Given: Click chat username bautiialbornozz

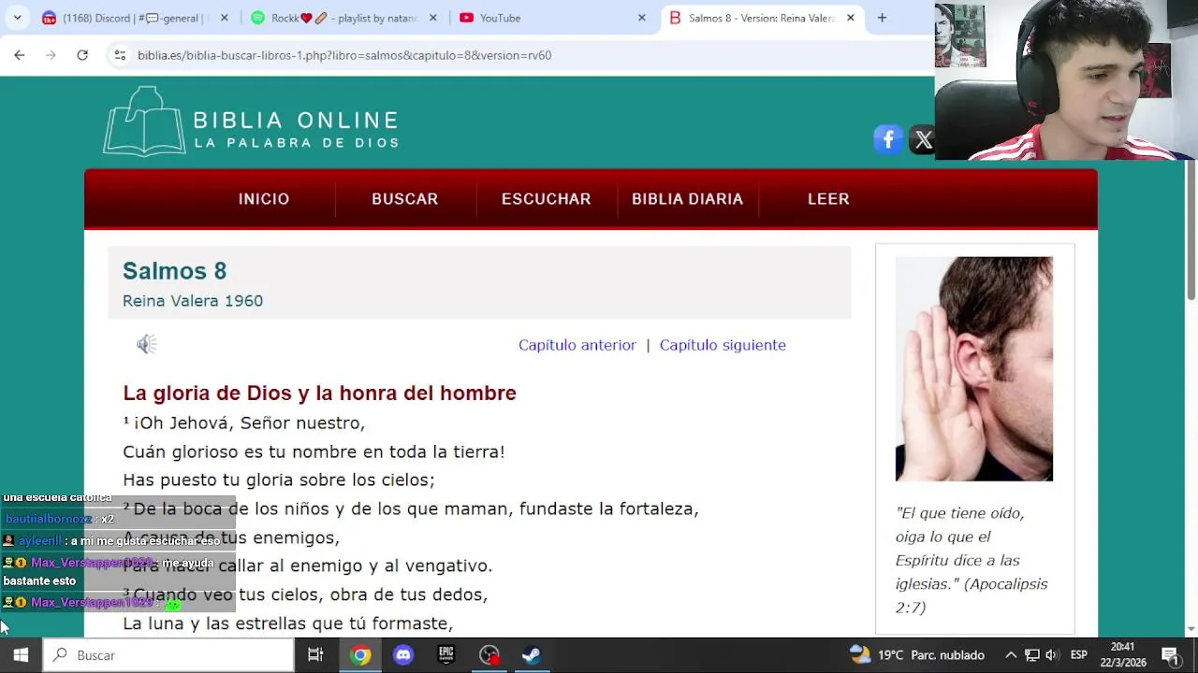Looking at the screenshot, I should point(49,520).
